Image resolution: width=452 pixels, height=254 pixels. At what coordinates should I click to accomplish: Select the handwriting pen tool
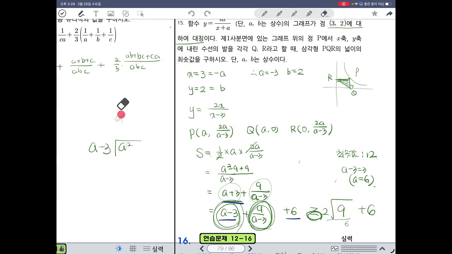[x=81, y=14]
